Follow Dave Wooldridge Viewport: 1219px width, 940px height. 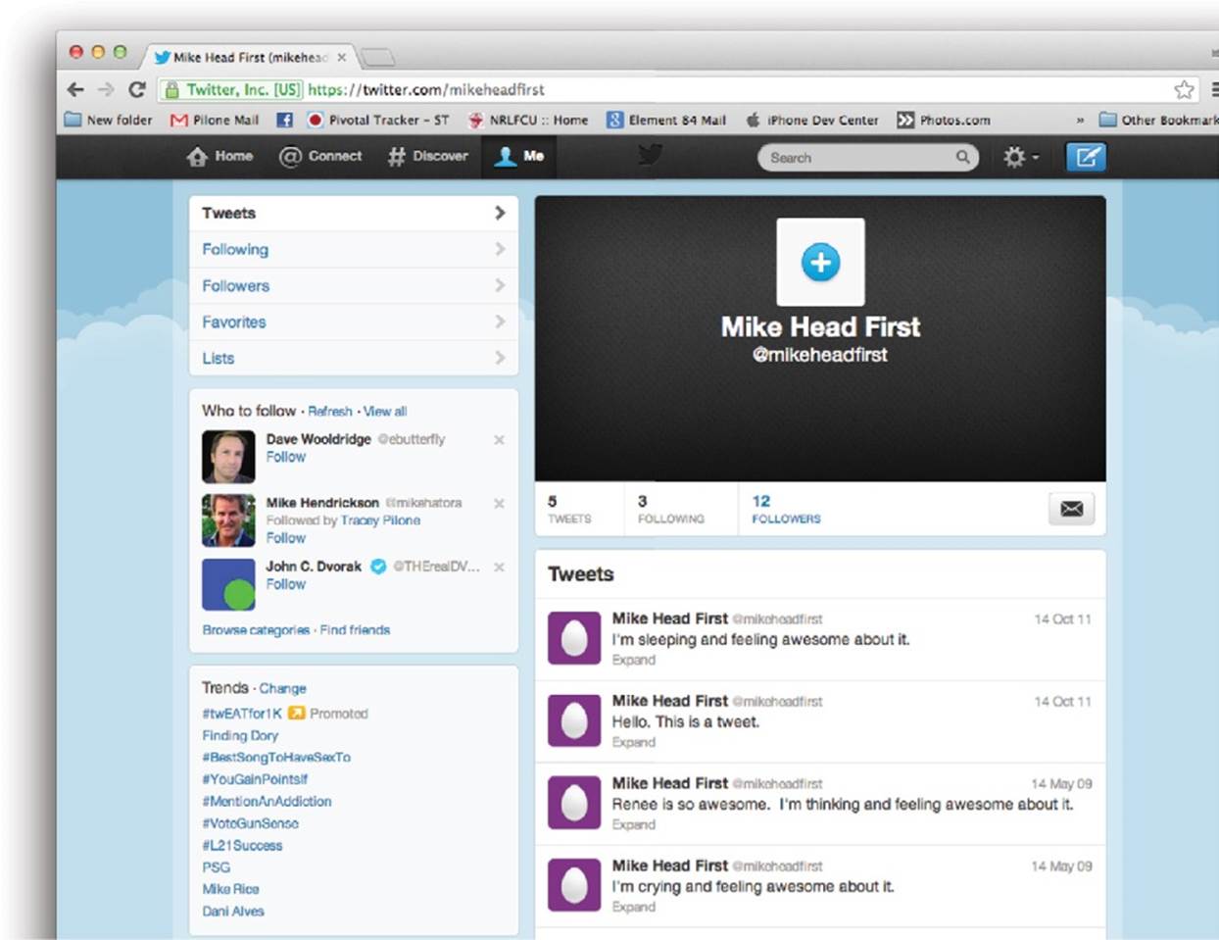(x=285, y=457)
